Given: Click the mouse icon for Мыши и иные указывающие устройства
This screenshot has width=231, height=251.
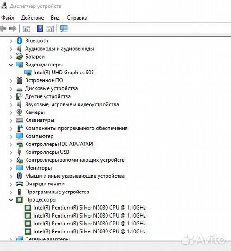Looking at the screenshot, I should pyautogui.click(x=20, y=176).
